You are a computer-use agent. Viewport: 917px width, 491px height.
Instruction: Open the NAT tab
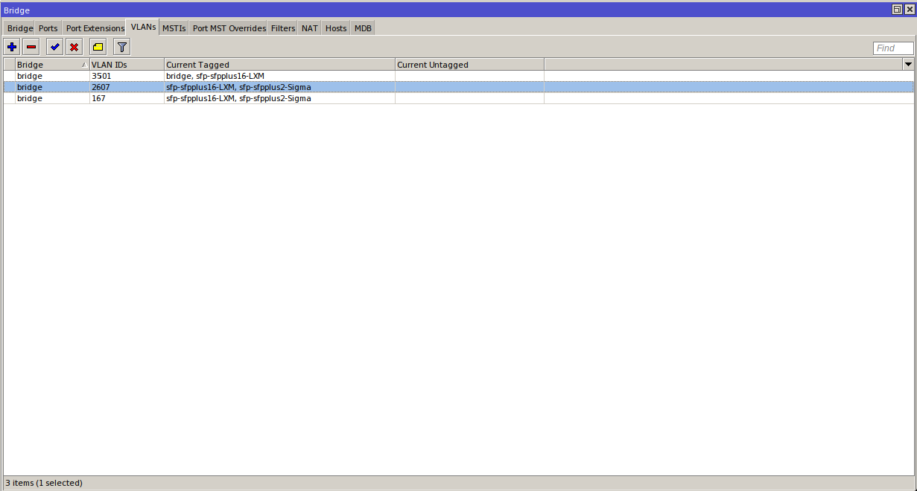(x=310, y=28)
